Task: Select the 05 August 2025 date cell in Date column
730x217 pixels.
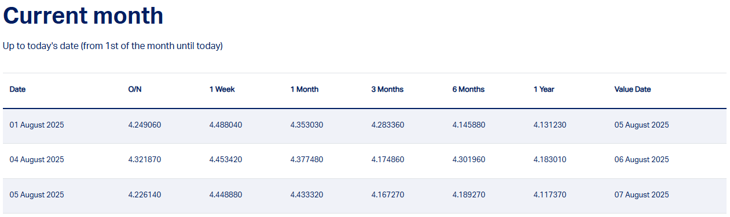Action: (x=36, y=195)
